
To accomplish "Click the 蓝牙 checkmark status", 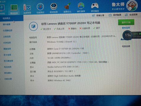I will coord(97,28).
